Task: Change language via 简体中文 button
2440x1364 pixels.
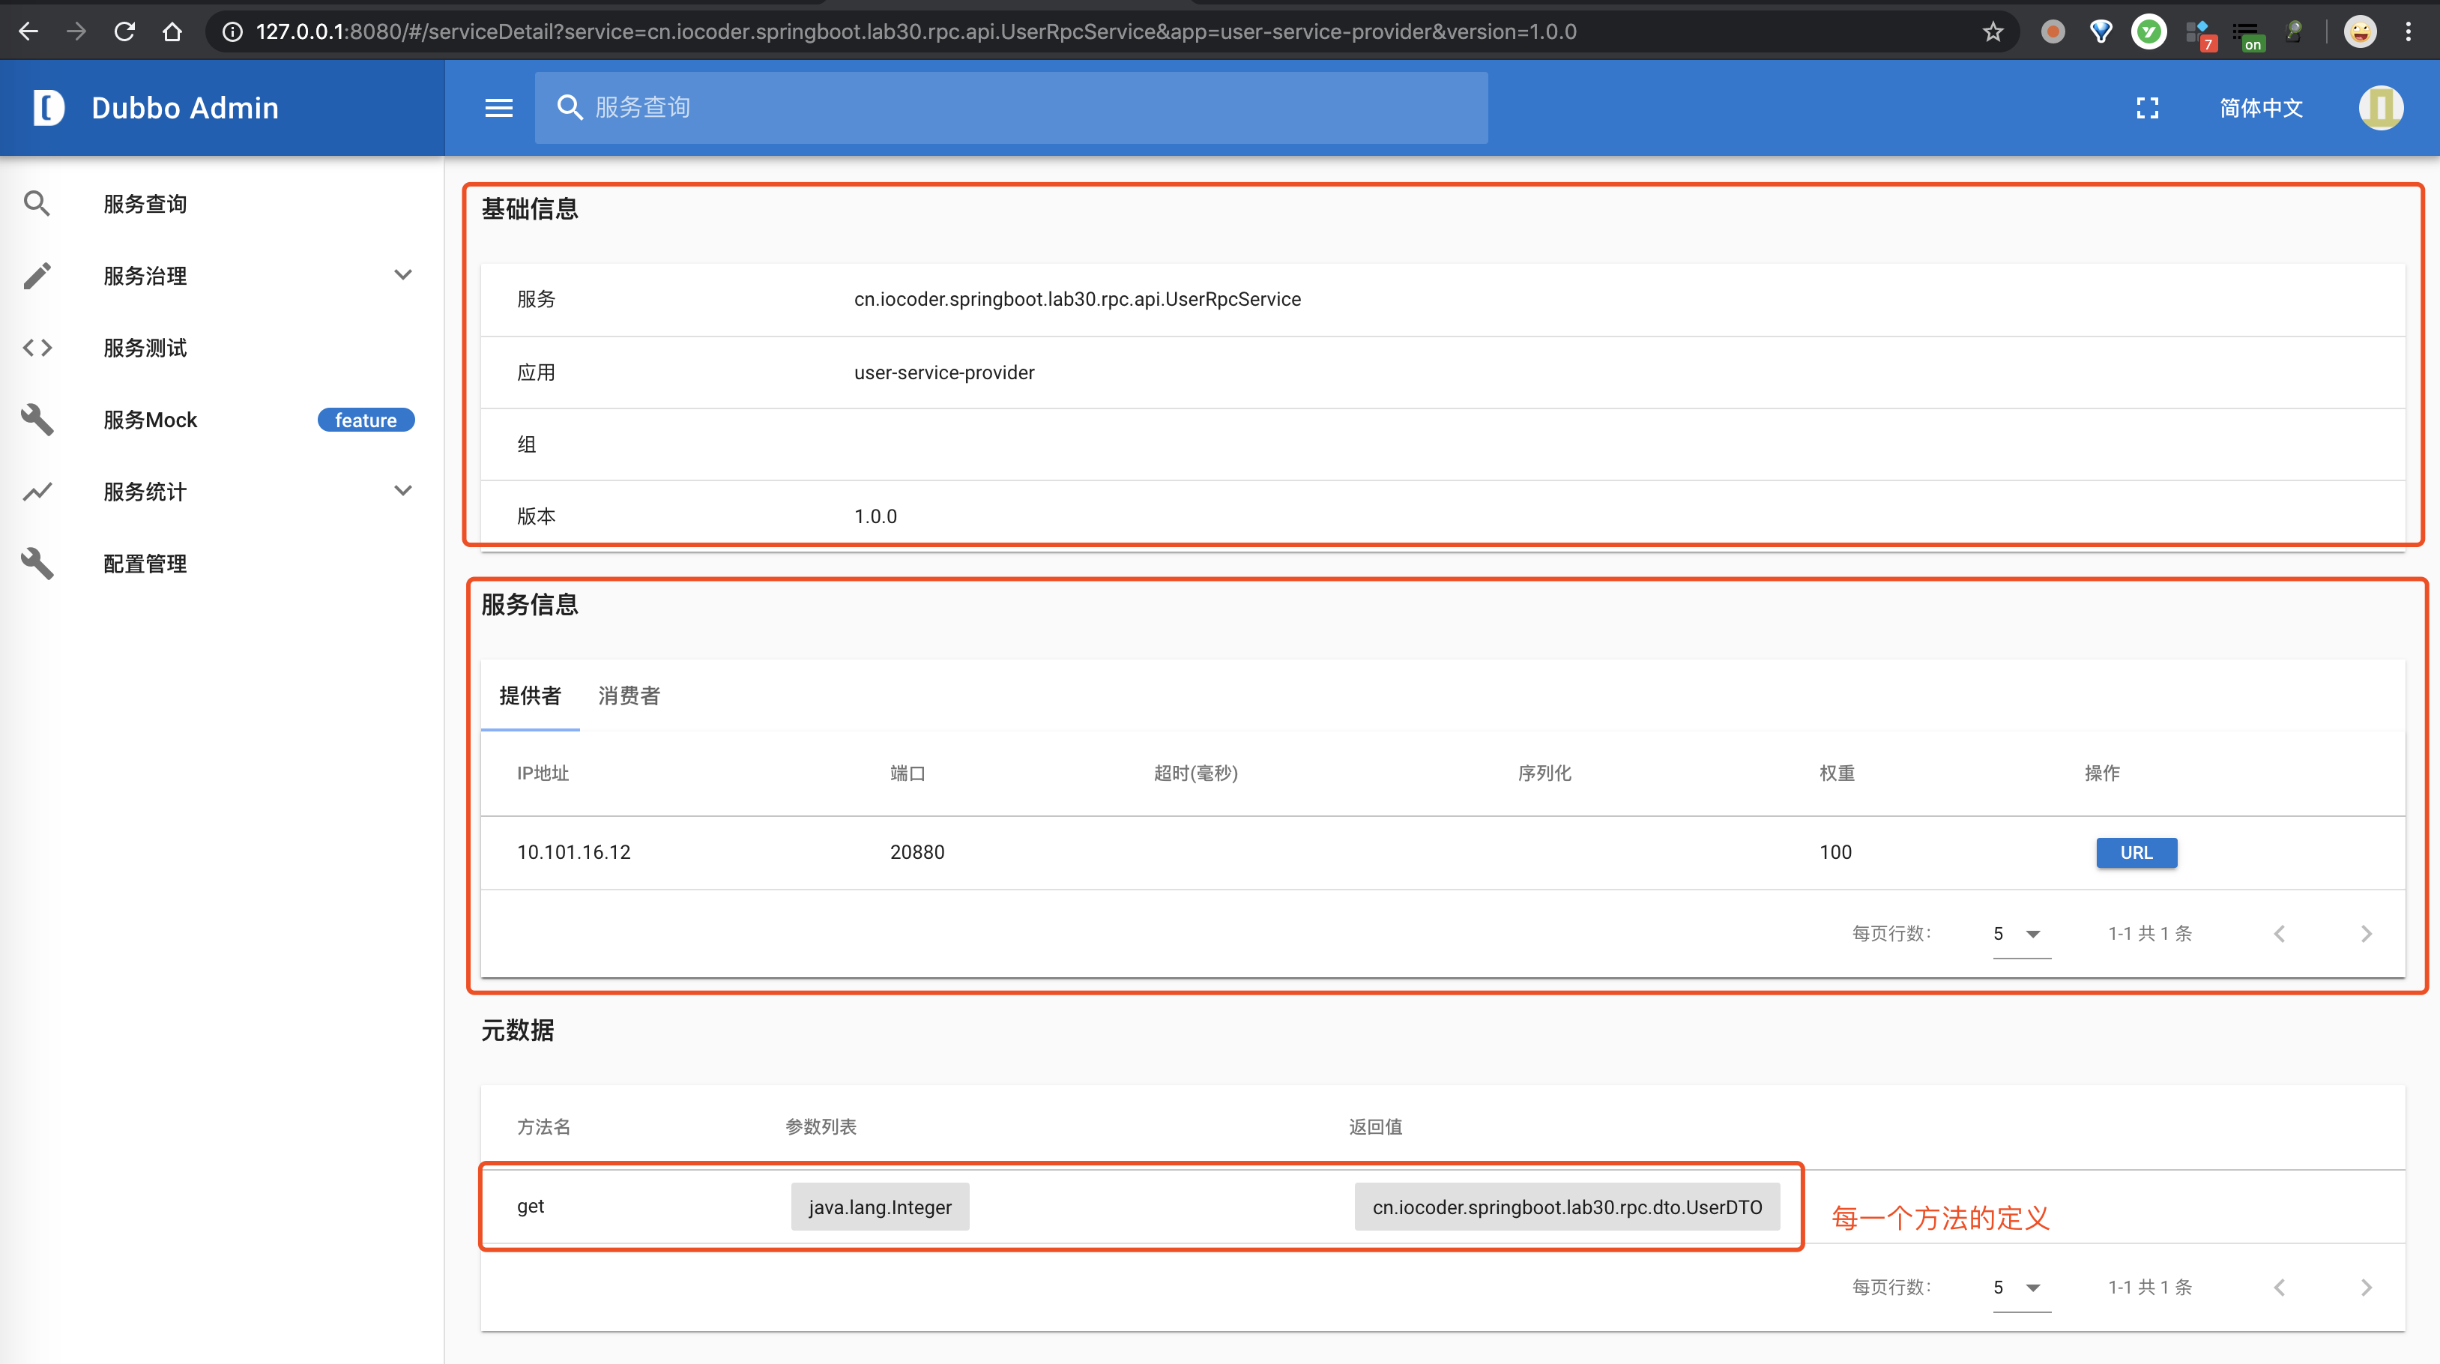Action: (2261, 108)
